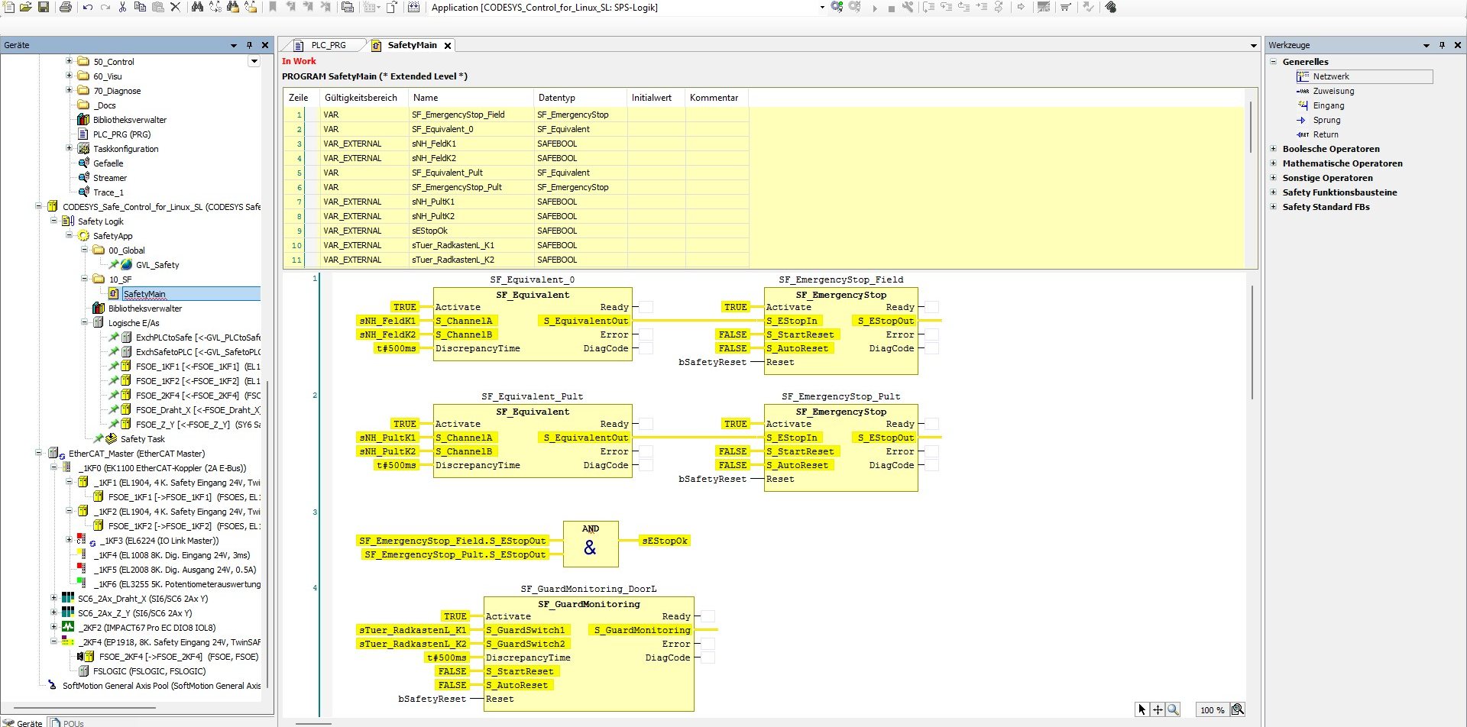The width and height of the screenshot is (1467, 727).
Task: Expand Safety Standard FBs category
Action: (1274, 207)
